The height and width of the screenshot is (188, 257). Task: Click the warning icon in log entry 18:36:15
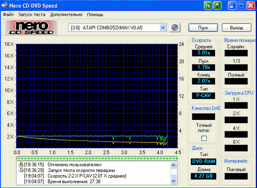[21, 164]
